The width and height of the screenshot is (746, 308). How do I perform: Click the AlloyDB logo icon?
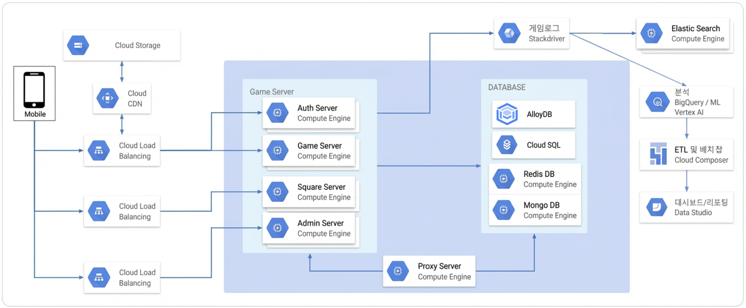click(507, 114)
